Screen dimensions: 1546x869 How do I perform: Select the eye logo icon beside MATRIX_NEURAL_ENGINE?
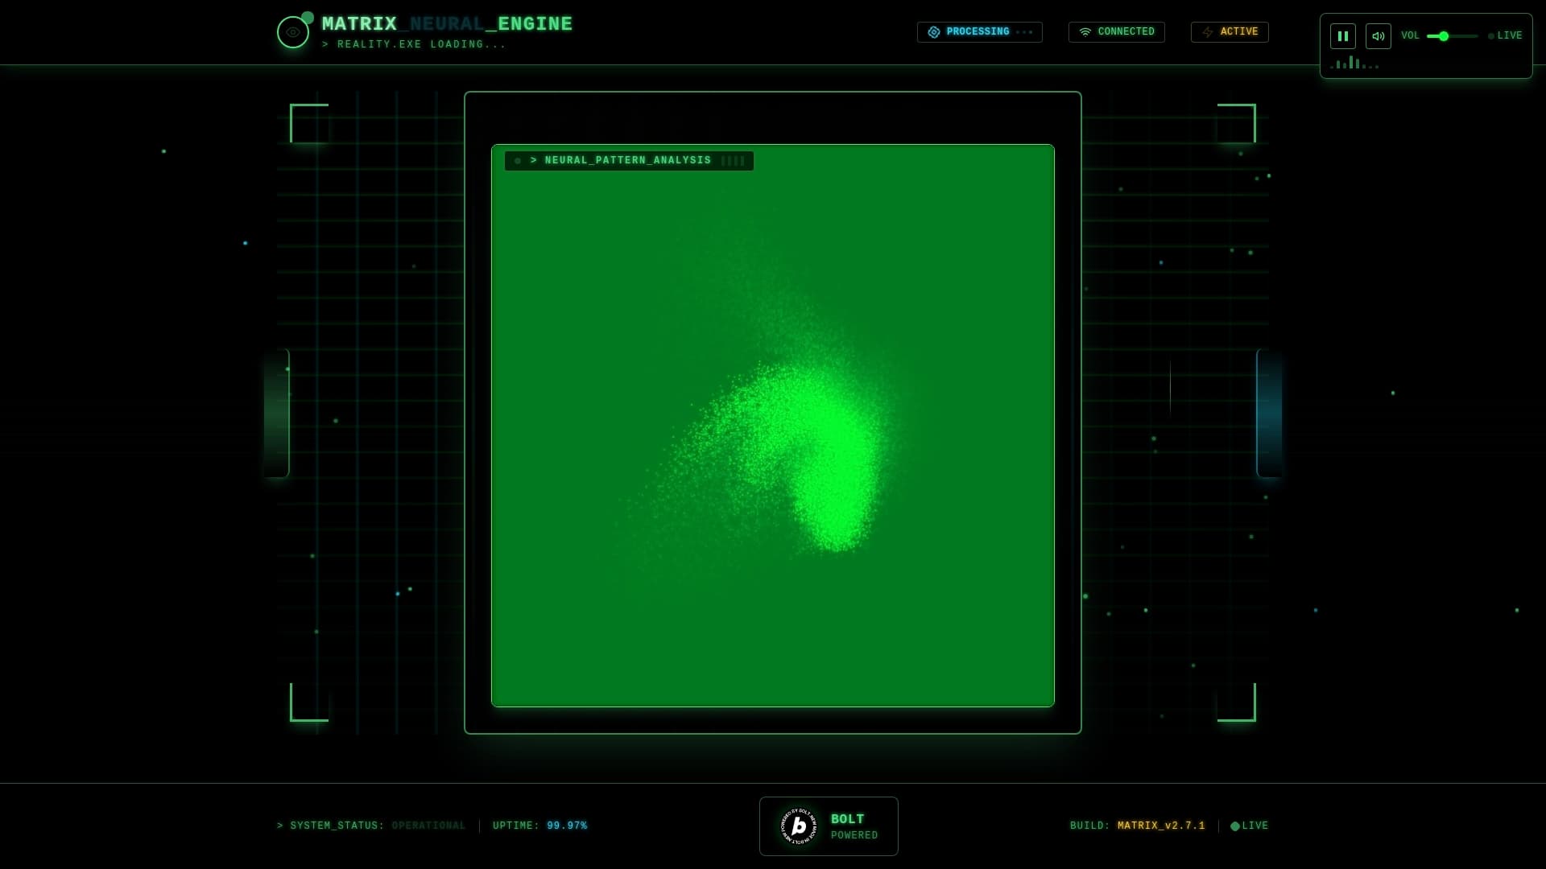point(293,31)
